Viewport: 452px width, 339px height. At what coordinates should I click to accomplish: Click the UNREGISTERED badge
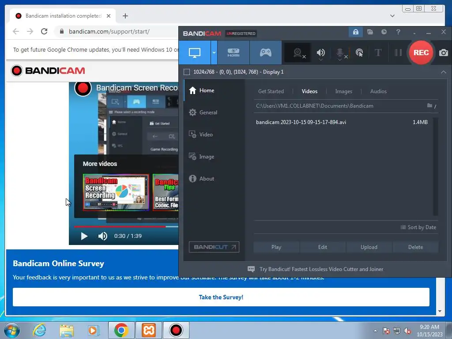(241, 34)
